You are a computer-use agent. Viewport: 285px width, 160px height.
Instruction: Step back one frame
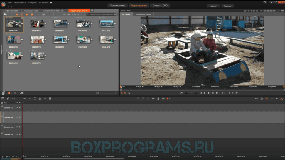click(204, 93)
